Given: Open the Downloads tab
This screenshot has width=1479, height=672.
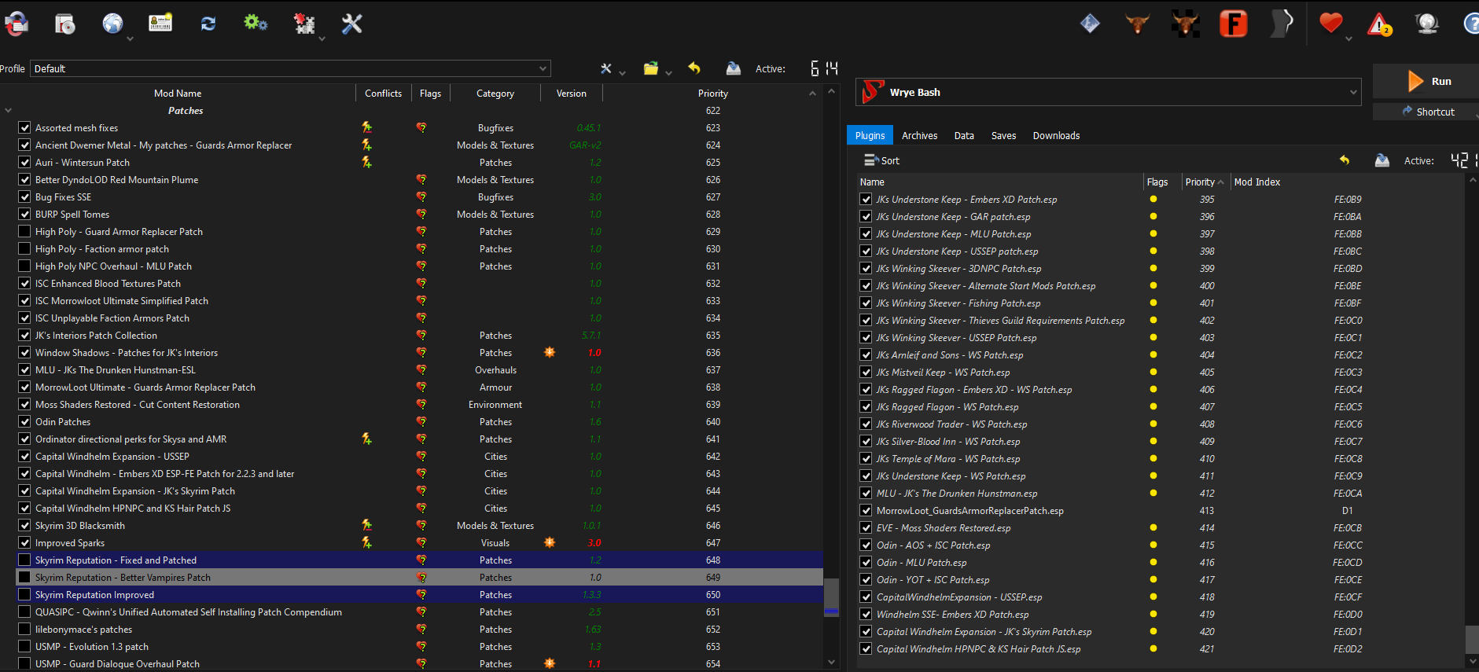Looking at the screenshot, I should (1056, 135).
